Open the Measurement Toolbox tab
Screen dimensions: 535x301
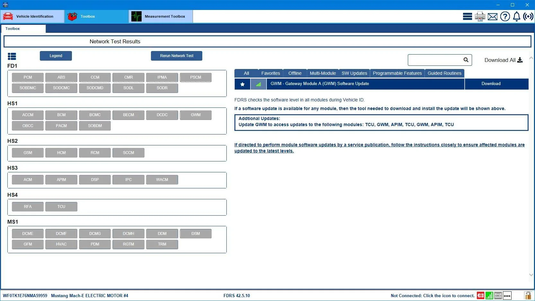(x=161, y=16)
